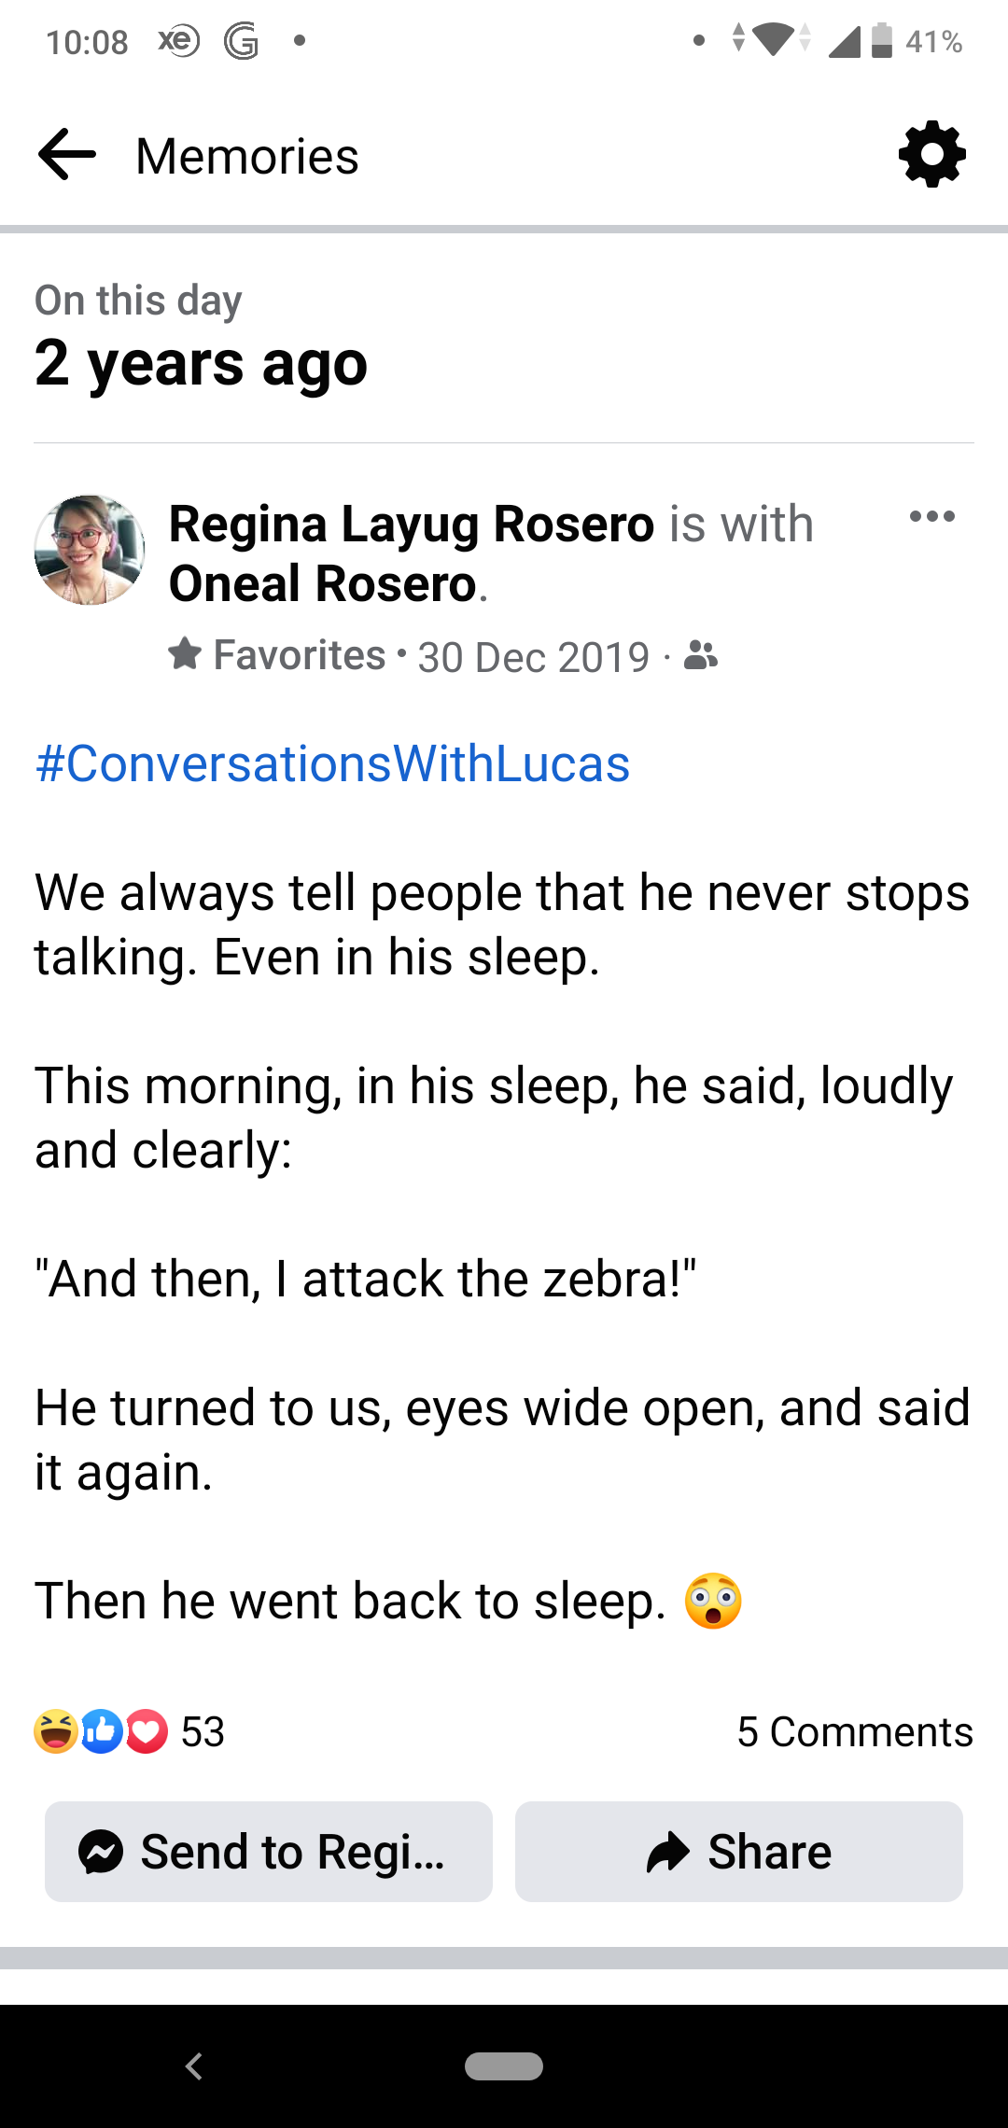Open the post's three-dot options menu
1008x2128 pixels.
coord(931,516)
